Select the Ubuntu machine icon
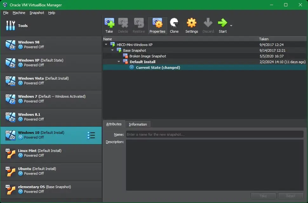 pyautogui.click(x=10, y=171)
